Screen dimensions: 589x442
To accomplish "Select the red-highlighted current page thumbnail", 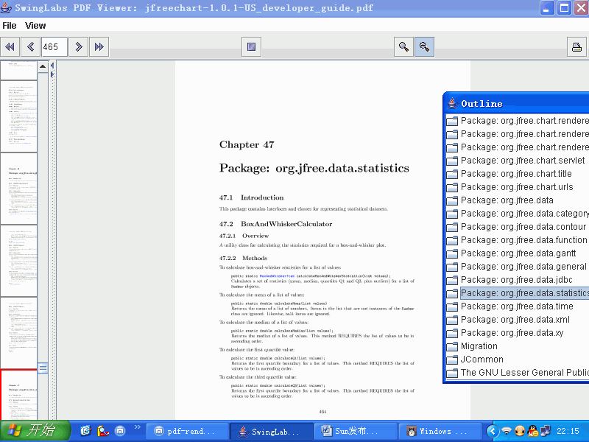I will 19,395.
